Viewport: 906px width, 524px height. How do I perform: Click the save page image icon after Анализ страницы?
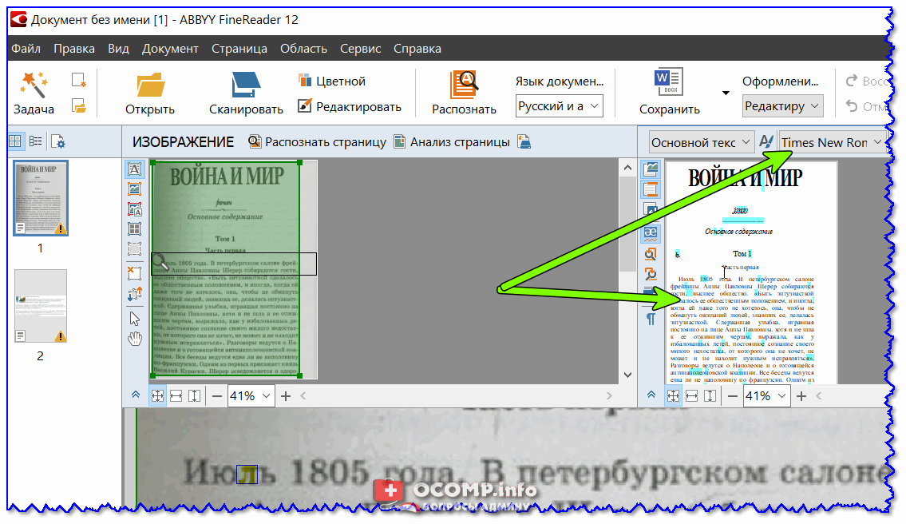pos(524,141)
